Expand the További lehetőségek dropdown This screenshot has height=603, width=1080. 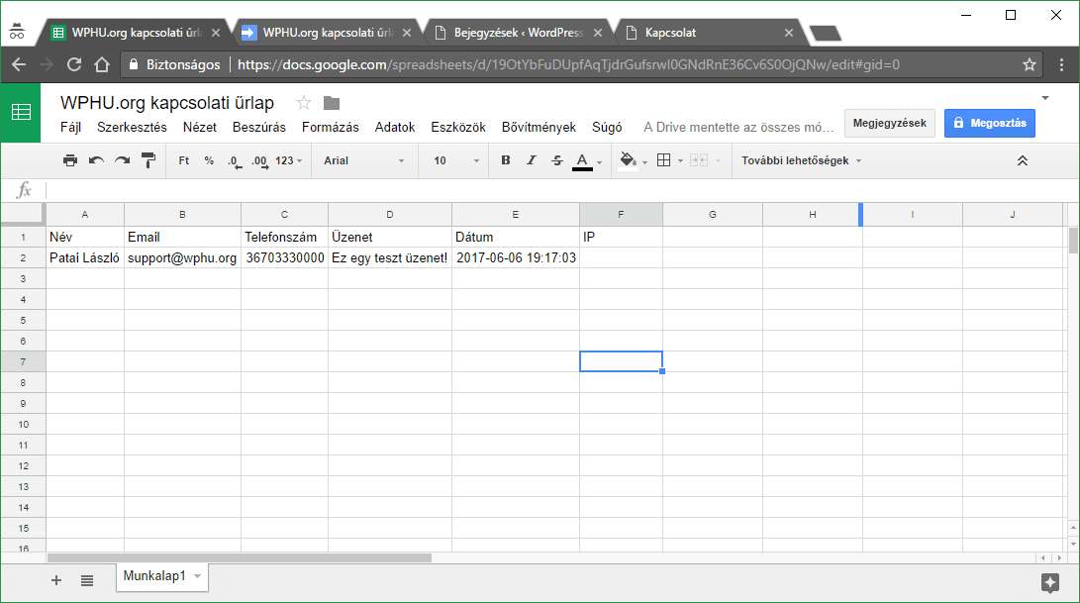[802, 160]
